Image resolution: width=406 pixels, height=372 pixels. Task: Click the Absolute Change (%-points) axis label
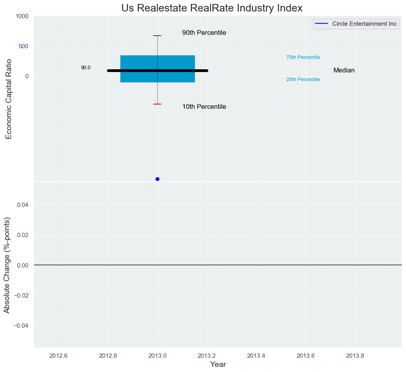[x=7, y=265]
